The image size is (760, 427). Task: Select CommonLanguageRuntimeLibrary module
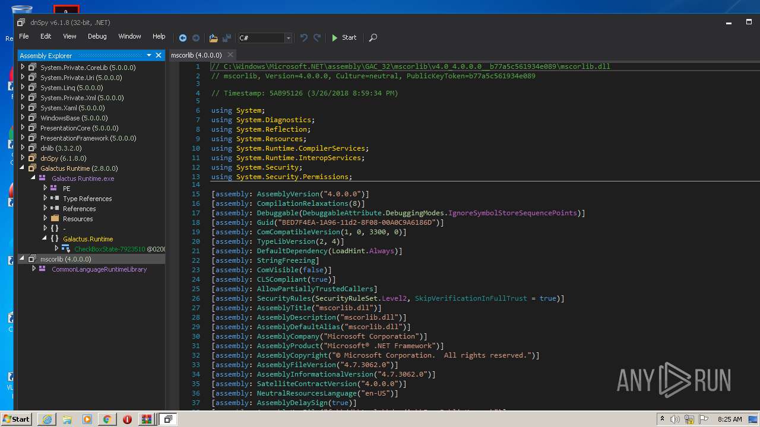(99, 269)
